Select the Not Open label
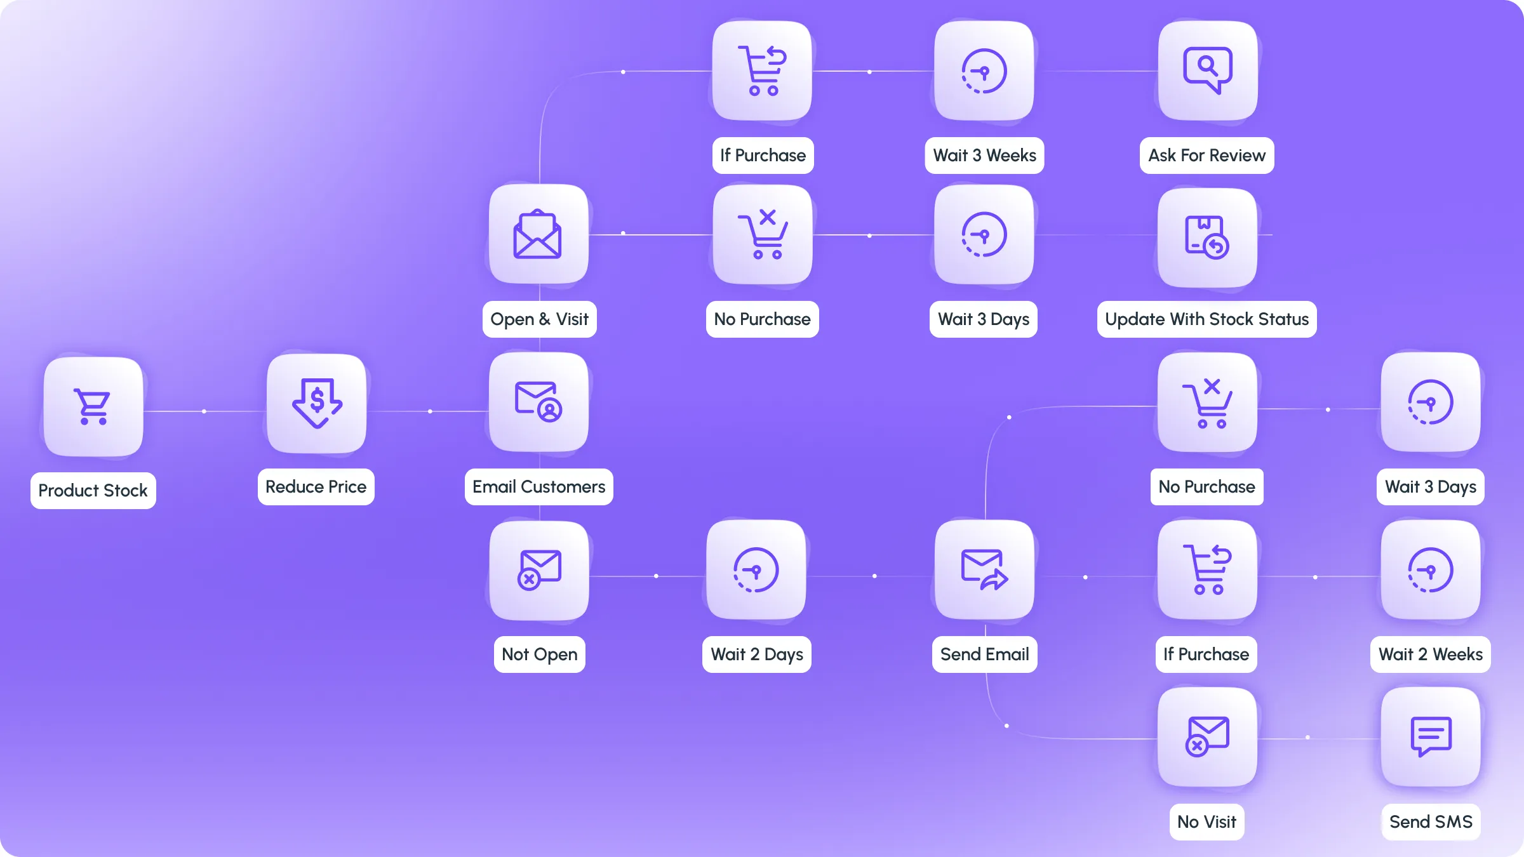Image resolution: width=1524 pixels, height=857 pixels. (539, 654)
